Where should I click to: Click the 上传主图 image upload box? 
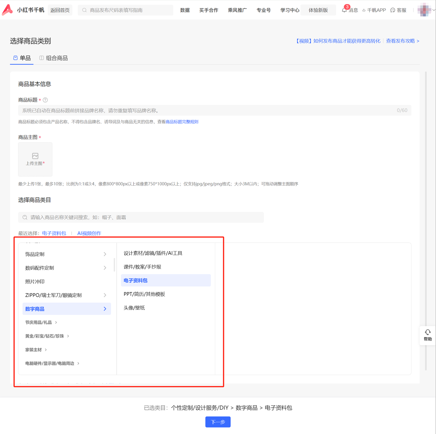click(x=35, y=159)
